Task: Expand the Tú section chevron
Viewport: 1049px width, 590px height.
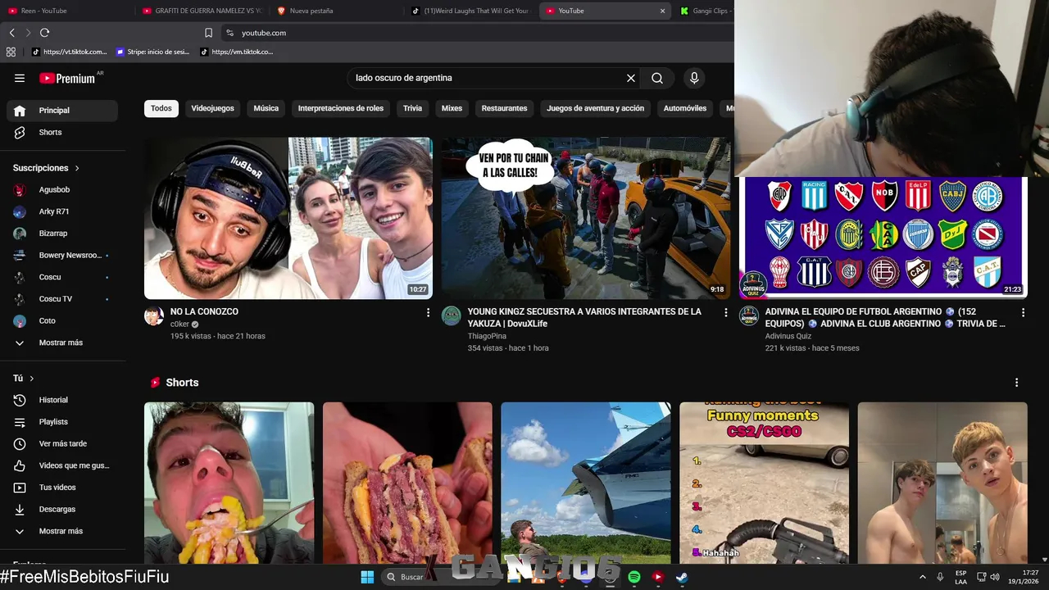Action: pyautogui.click(x=32, y=379)
